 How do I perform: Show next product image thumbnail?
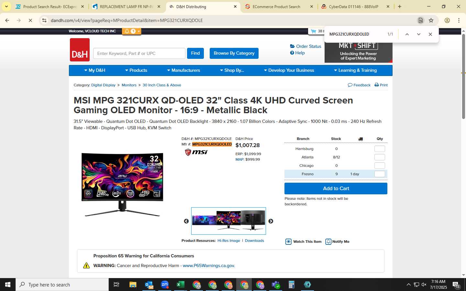click(271, 221)
